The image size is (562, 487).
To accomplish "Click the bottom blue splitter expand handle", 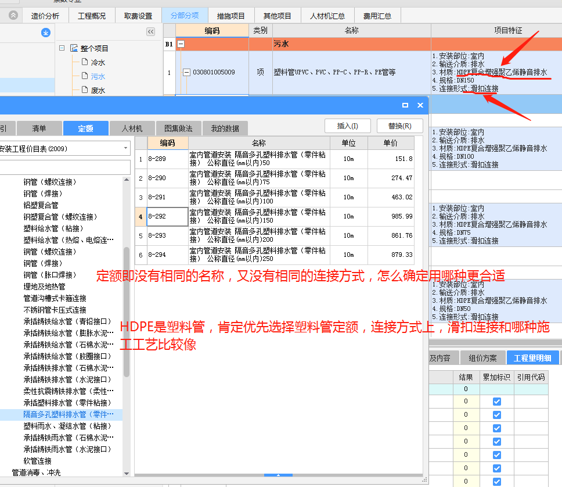I will pyautogui.click(x=279, y=475).
